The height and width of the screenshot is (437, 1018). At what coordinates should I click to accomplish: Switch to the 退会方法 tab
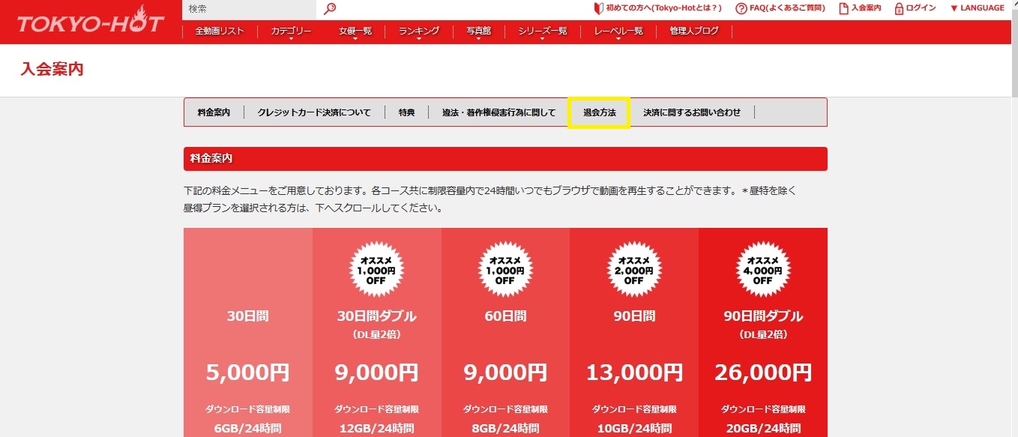[x=599, y=112]
